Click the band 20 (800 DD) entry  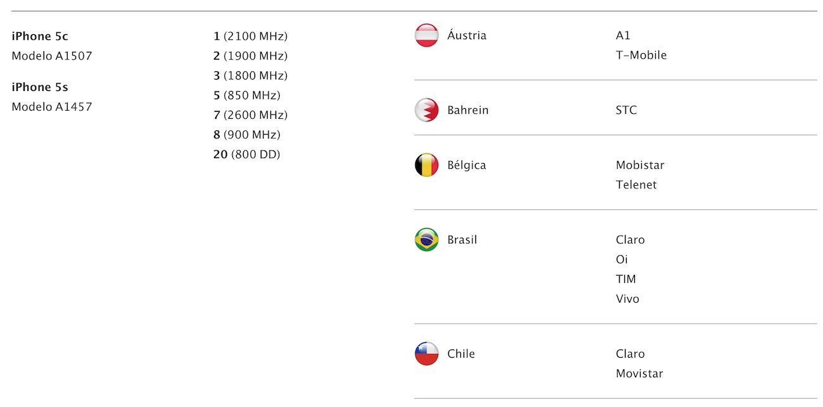click(x=246, y=154)
